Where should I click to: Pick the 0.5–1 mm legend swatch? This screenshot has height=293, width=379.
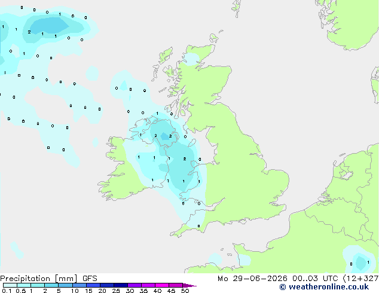pos(24,285)
